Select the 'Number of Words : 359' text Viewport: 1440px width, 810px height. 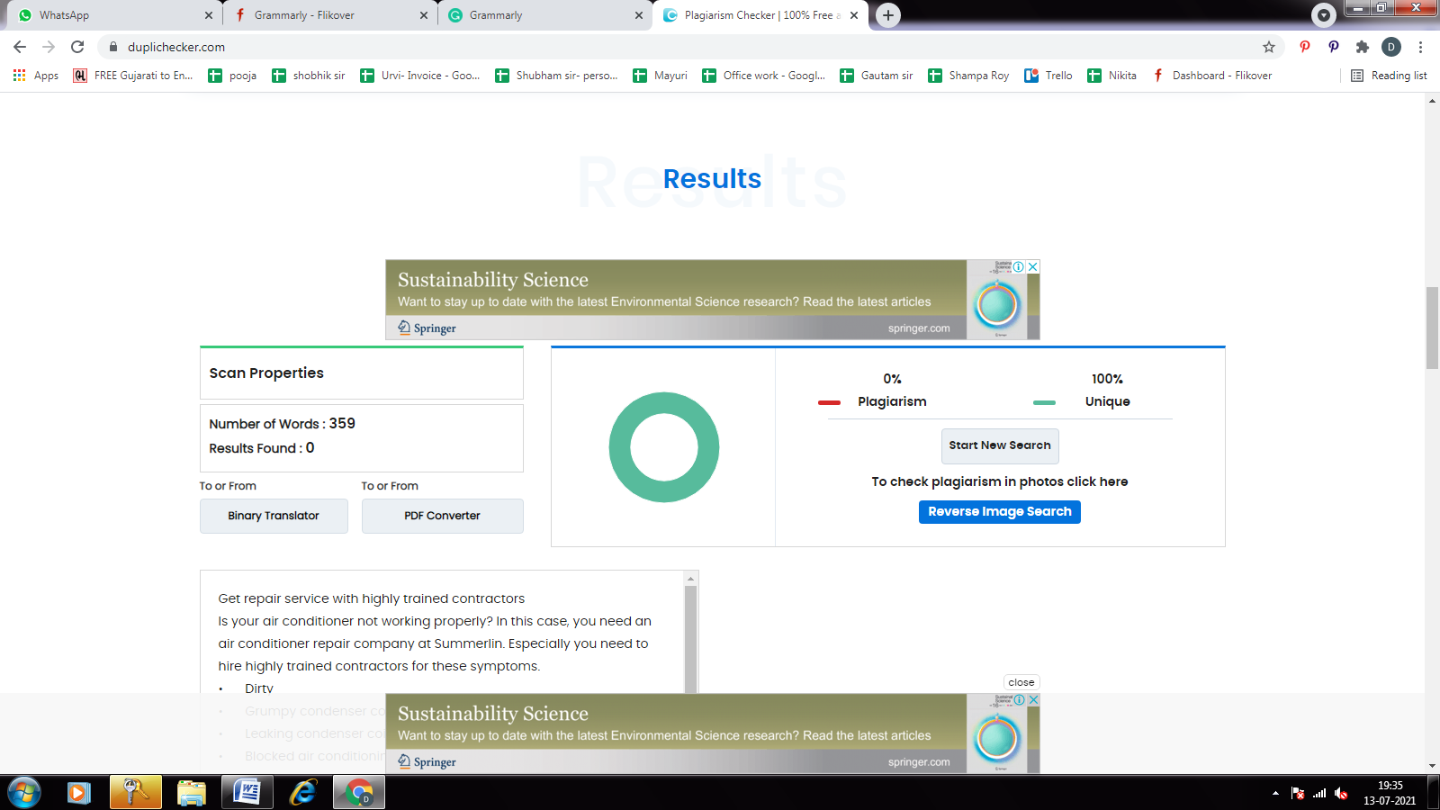283,424
